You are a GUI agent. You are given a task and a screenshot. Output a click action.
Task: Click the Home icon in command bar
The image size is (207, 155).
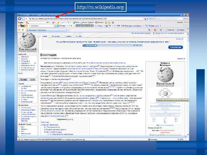[149, 30]
